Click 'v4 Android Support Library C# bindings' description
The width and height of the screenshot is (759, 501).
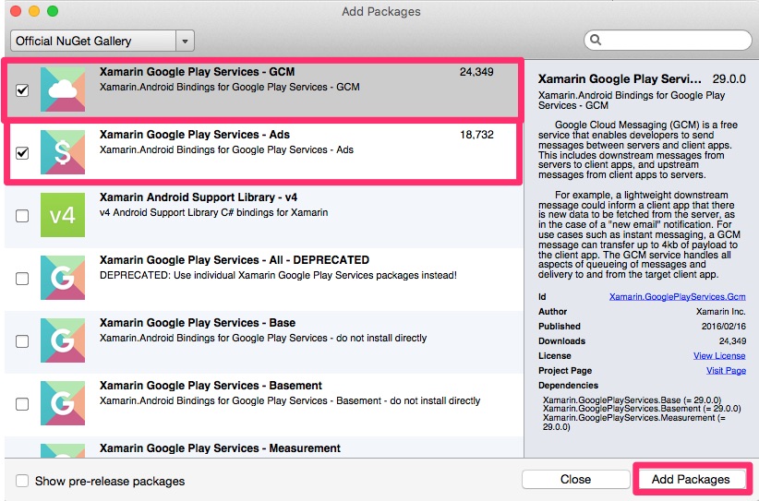213,212
